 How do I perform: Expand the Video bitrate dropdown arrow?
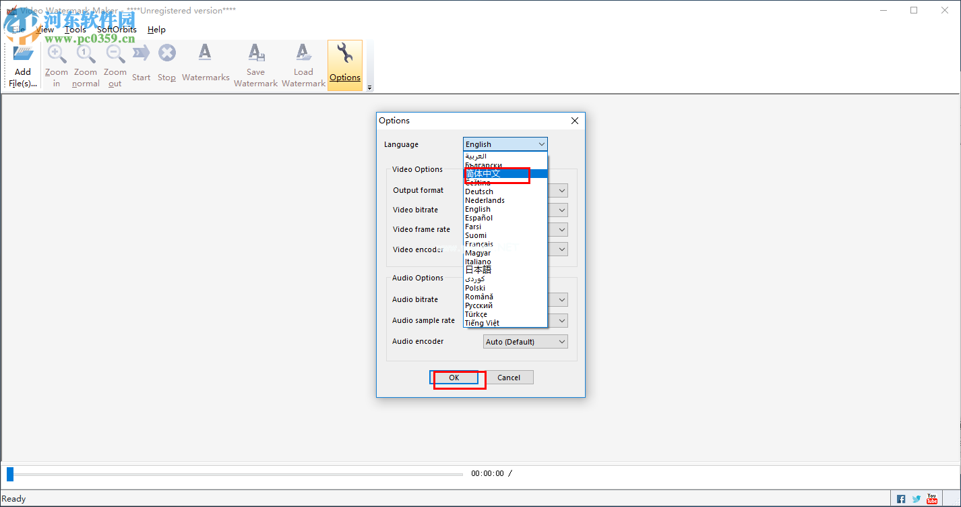pyautogui.click(x=561, y=210)
